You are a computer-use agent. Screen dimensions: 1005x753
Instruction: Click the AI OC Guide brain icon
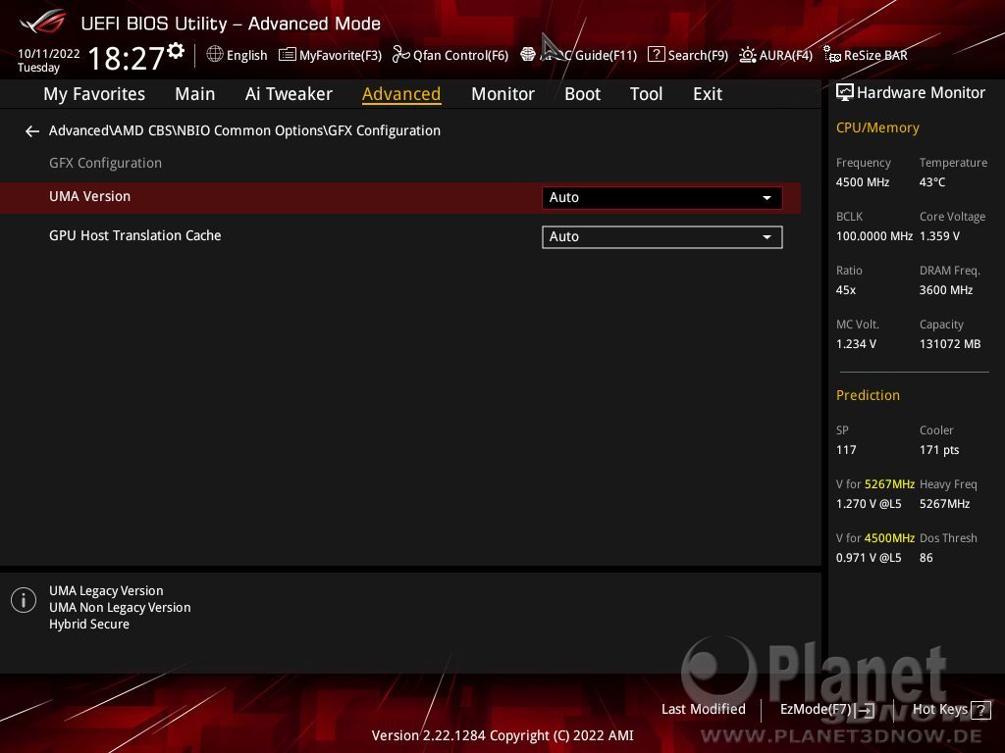tap(527, 55)
